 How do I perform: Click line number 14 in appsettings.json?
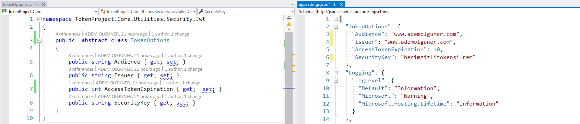click(x=326, y=119)
